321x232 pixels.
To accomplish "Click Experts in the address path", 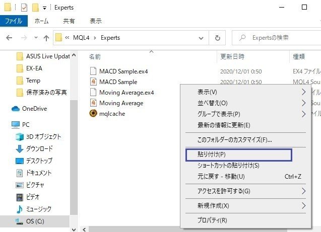I will [x=110, y=38].
